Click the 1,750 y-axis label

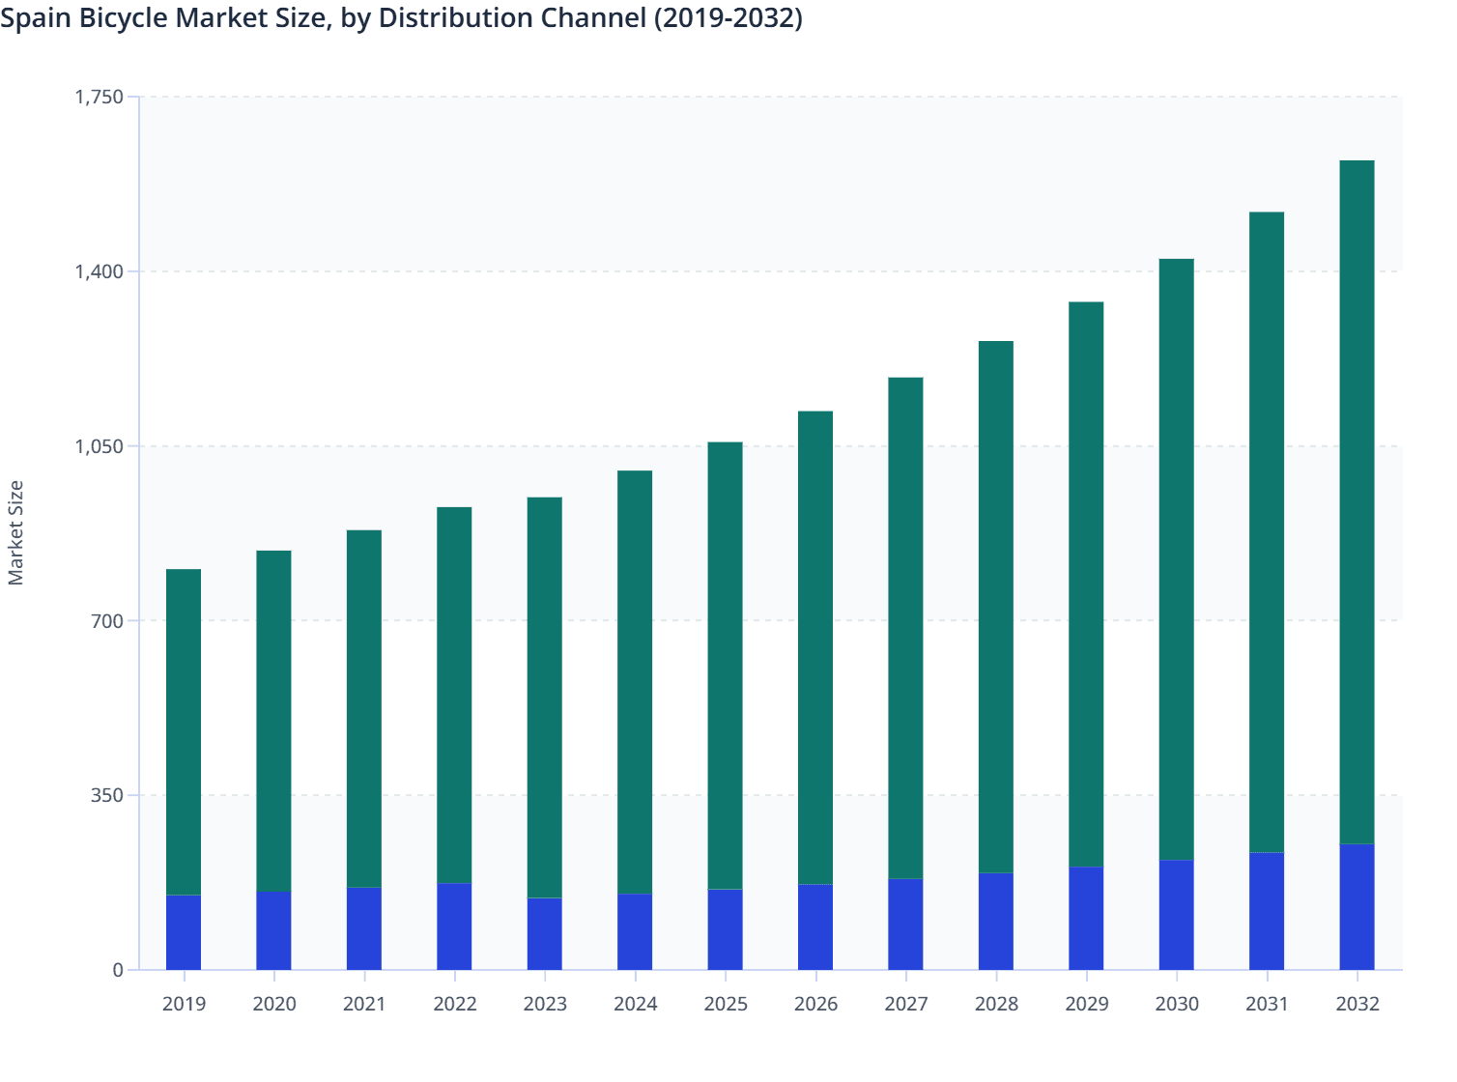tap(99, 97)
